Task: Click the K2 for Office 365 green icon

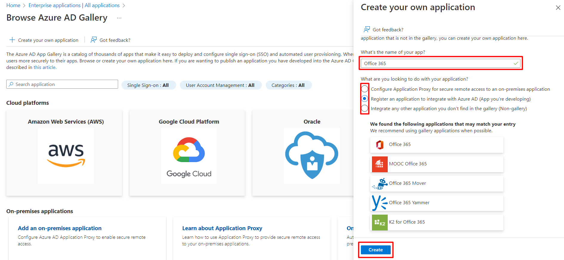Action: (380, 222)
